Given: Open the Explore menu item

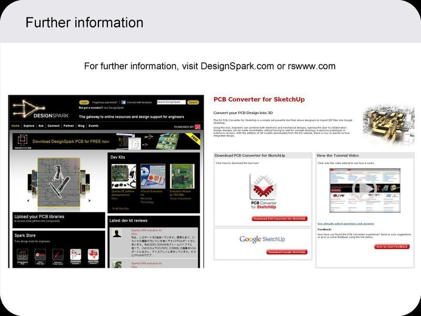Looking at the screenshot, I should [29, 126].
